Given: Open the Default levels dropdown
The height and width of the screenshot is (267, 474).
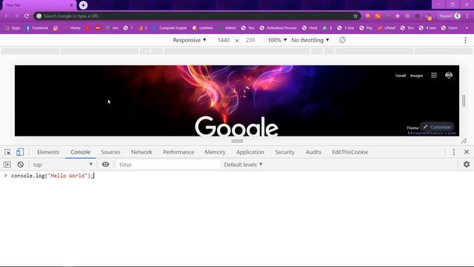Looking at the screenshot, I should coord(243,165).
